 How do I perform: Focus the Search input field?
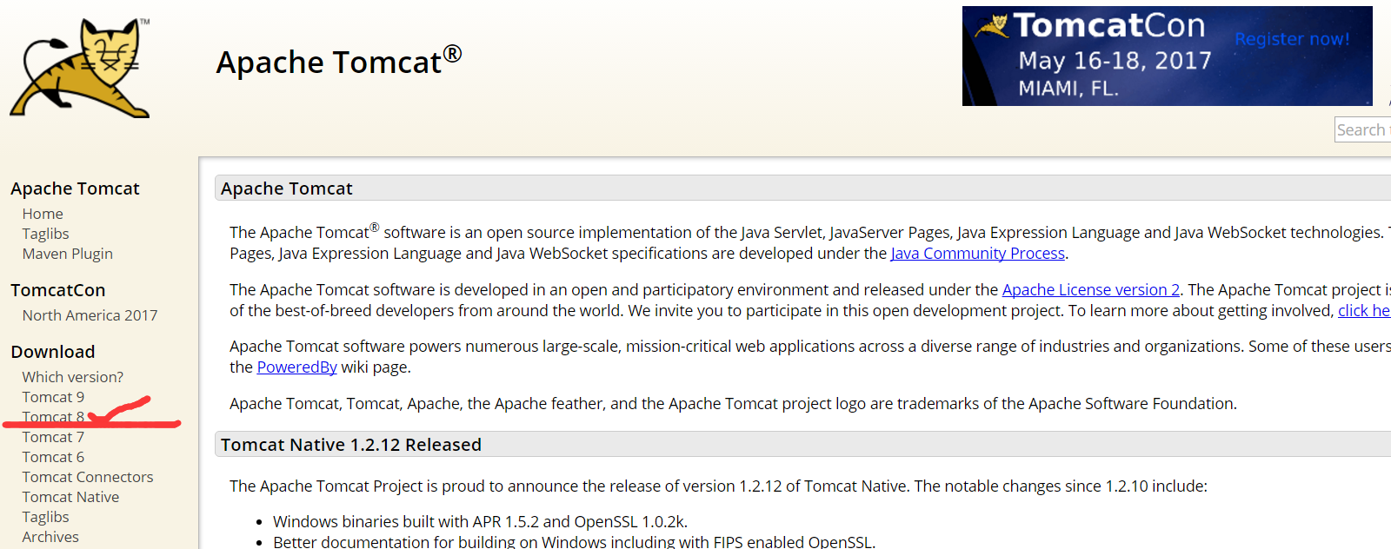[x=1363, y=129]
